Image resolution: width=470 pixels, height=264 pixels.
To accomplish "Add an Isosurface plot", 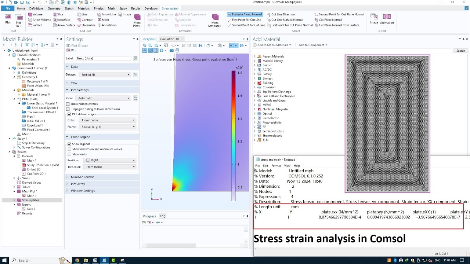I will (x=61, y=20).
